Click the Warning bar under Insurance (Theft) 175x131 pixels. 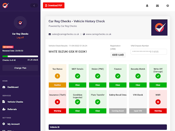pyautogui.click(x=57, y=111)
